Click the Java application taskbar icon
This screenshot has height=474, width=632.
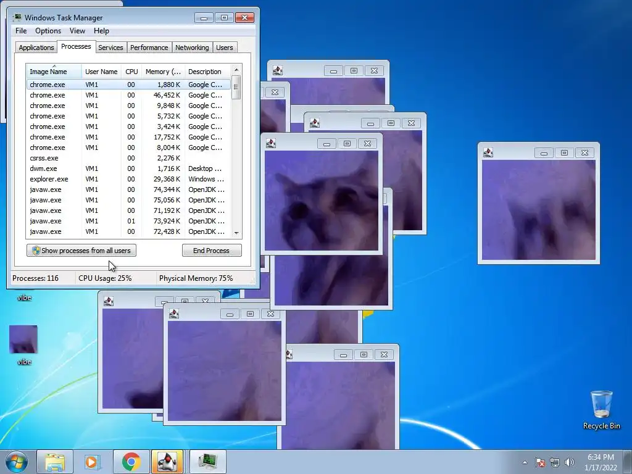click(167, 462)
